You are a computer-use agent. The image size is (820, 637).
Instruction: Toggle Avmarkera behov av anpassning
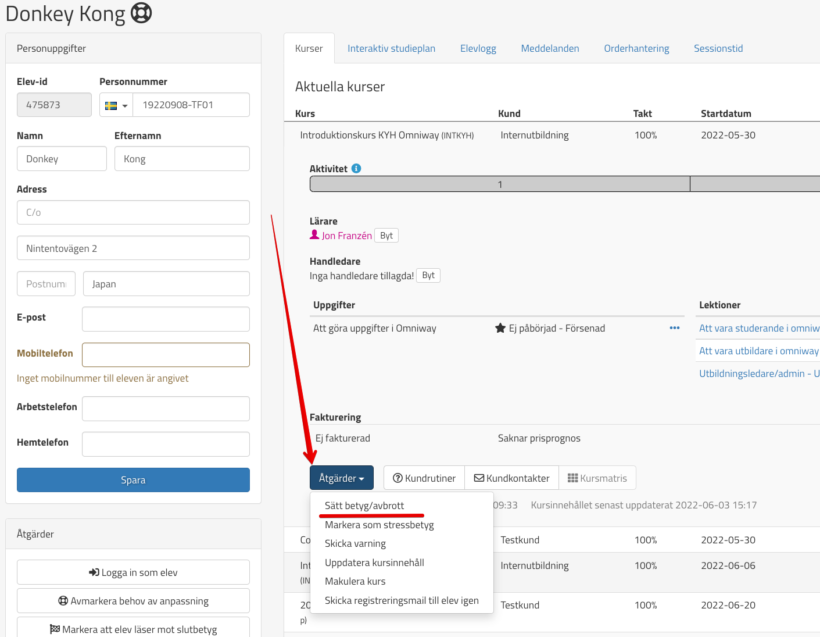[x=133, y=601]
